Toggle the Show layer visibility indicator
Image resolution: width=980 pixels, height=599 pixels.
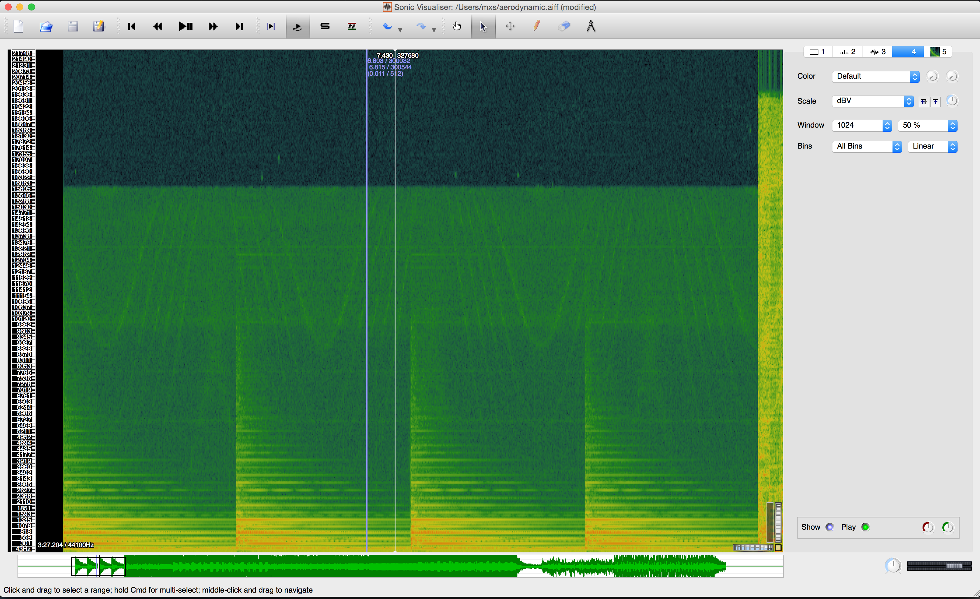tap(830, 527)
